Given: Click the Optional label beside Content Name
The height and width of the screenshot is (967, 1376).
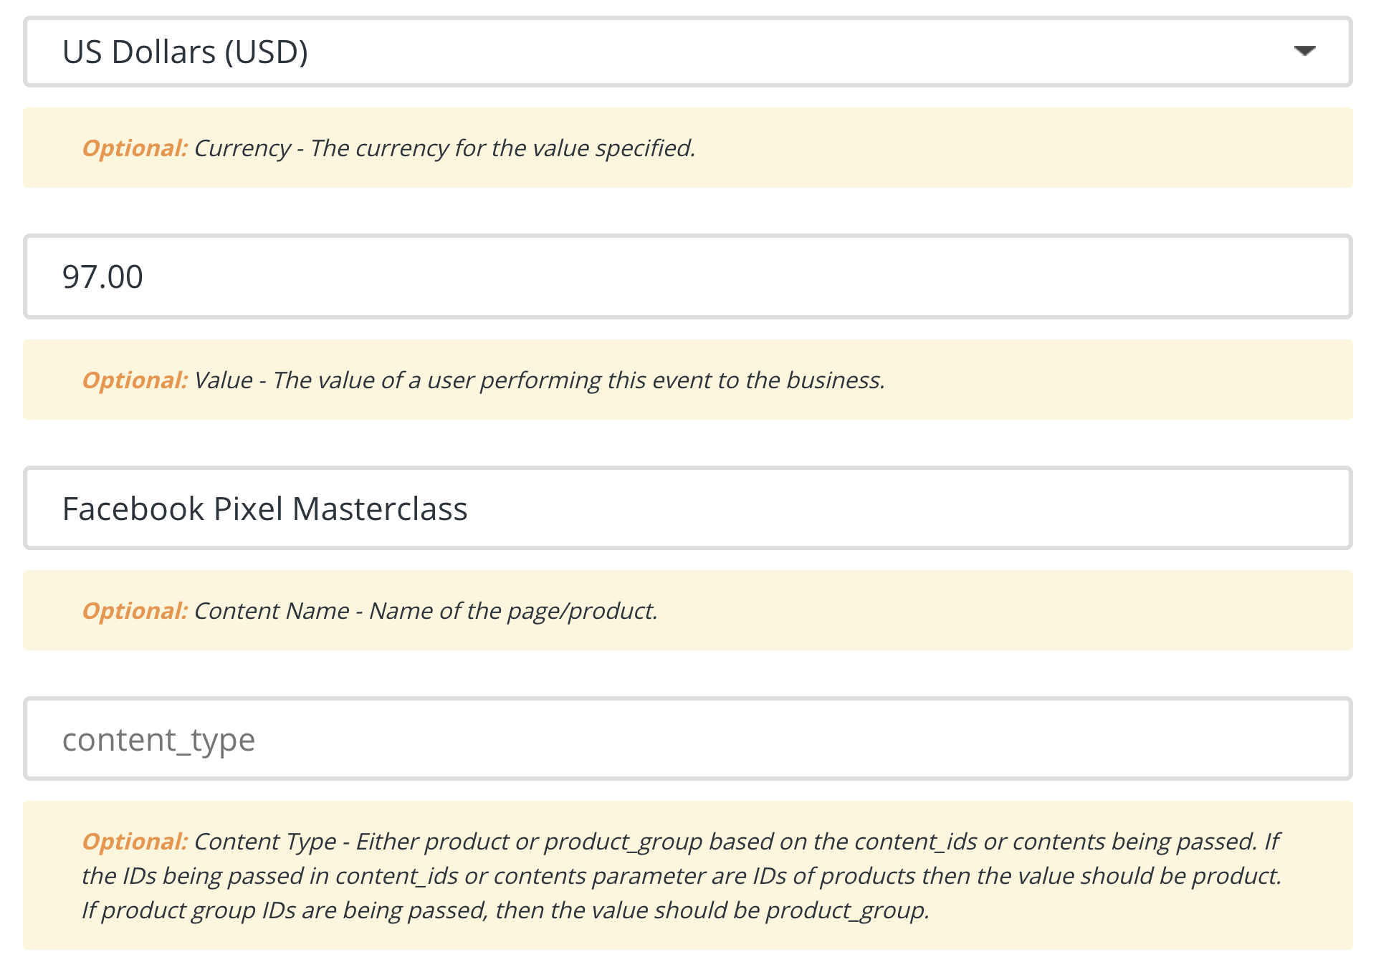Looking at the screenshot, I should coord(135,610).
